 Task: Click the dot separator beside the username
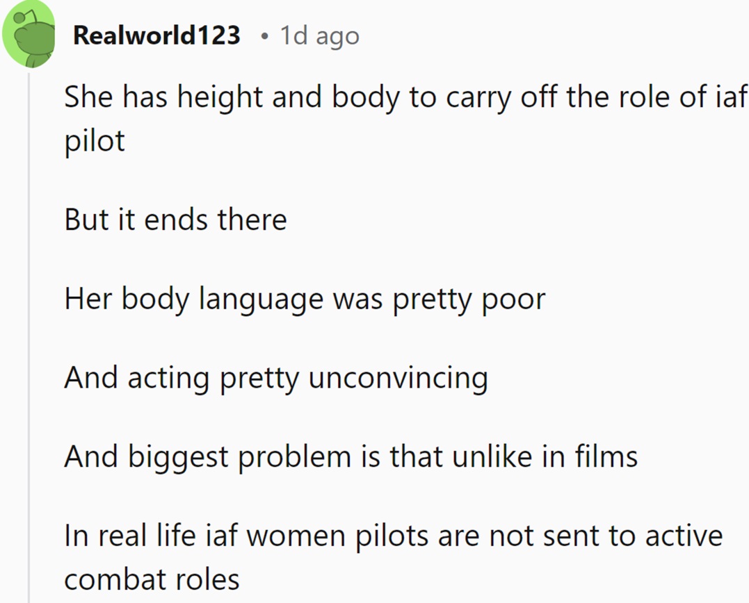point(264,35)
